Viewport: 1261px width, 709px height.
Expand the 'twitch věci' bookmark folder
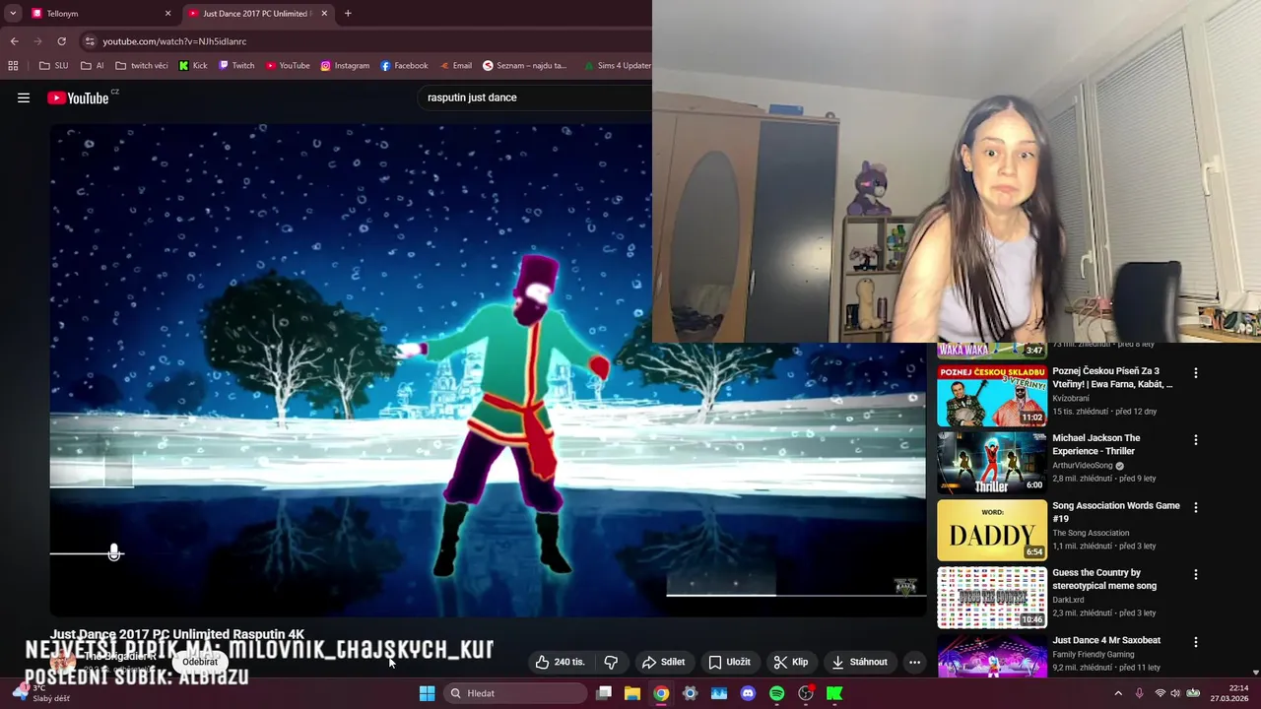(142, 66)
